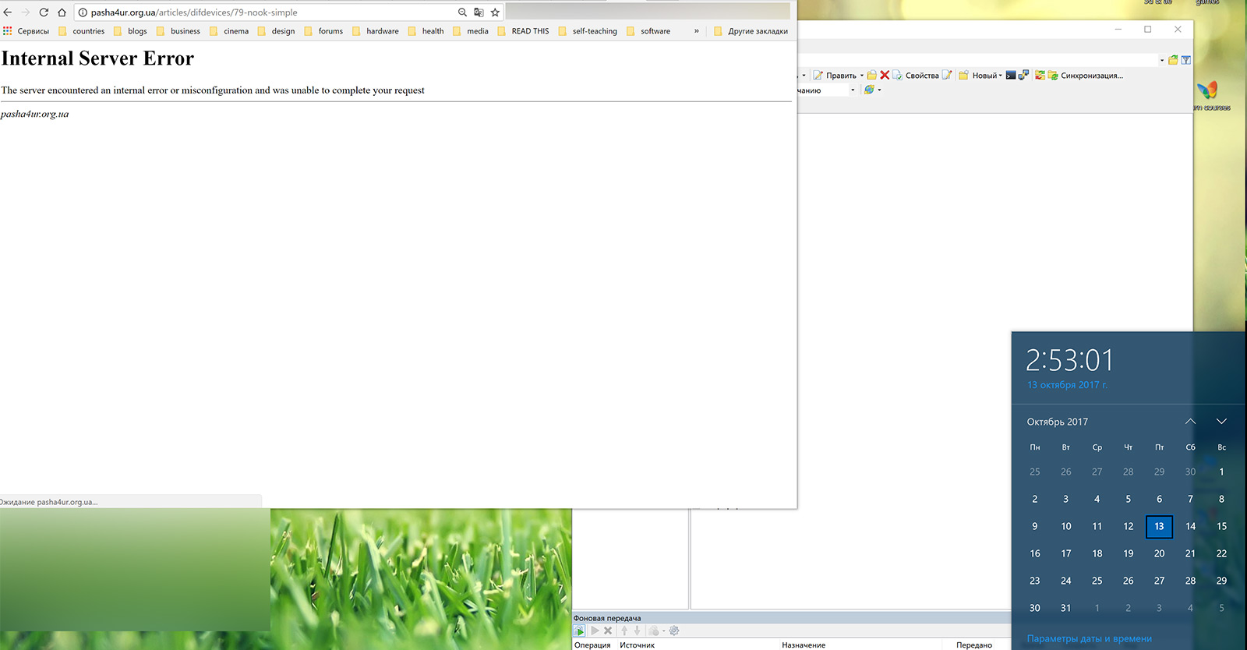Select day 9 in the calendar
This screenshot has width=1247, height=650.
pyautogui.click(x=1034, y=527)
